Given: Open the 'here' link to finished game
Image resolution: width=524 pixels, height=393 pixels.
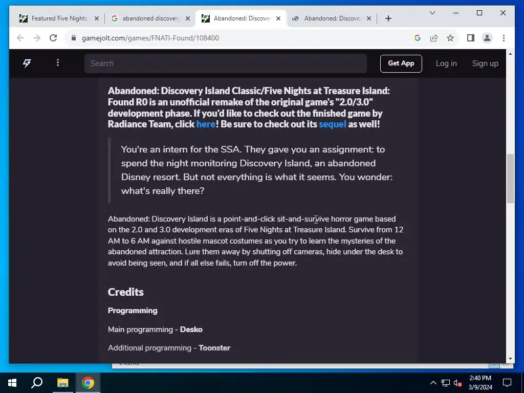Looking at the screenshot, I should point(206,124).
